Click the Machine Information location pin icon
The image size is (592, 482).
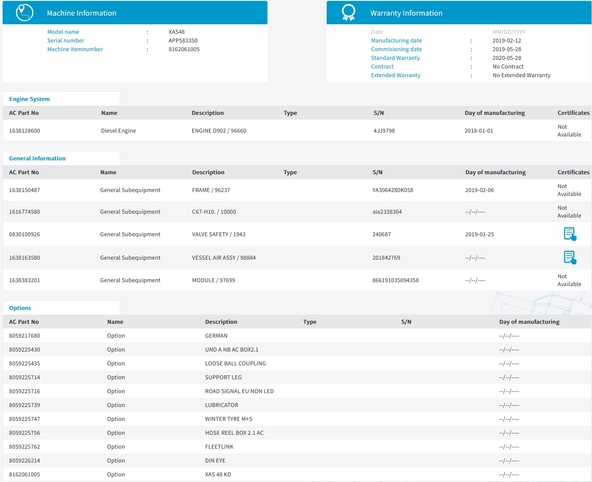click(24, 13)
